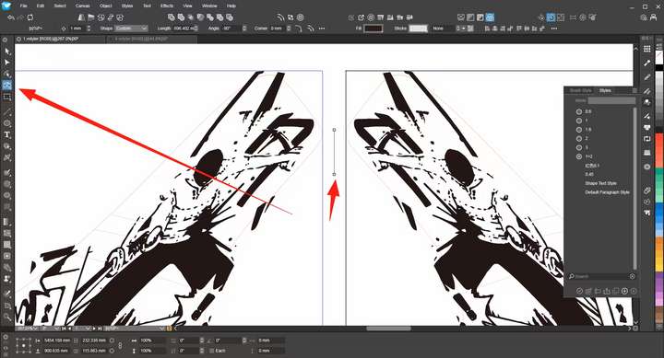Click the highlighted blue tool in left toolbox
The height and width of the screenshot is (358, 664).
pos(7,85)
